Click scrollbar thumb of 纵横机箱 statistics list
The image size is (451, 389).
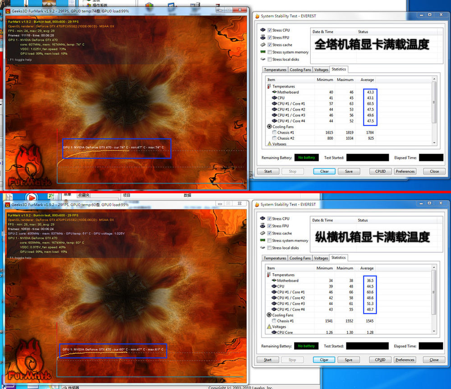(434, 292)
